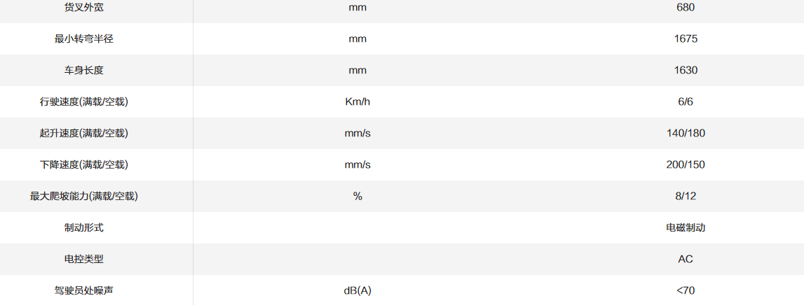Viewport: 804px width, 305px height.
Task: Click the 最小转弯半径 label cell
Action: tap(84, 39)
